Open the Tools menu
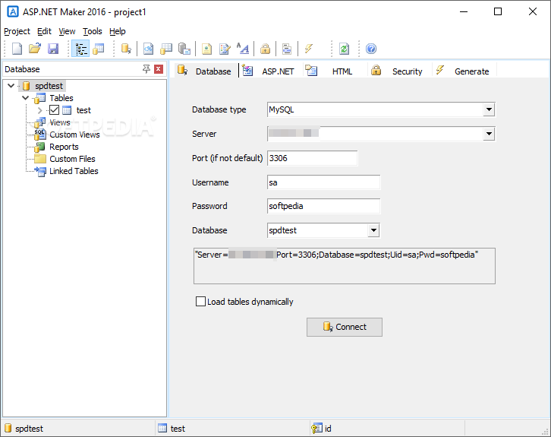 [93, 31]
